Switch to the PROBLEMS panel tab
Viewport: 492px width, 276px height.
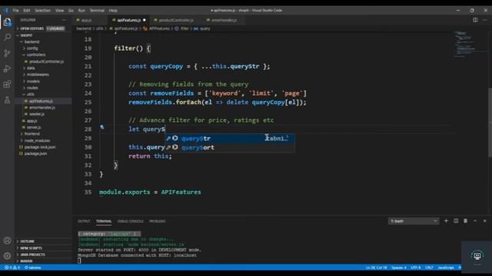[157, 222]
